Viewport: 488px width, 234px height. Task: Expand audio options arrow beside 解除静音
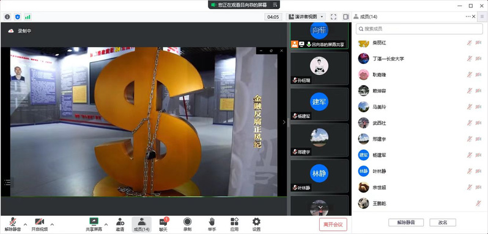26,224
